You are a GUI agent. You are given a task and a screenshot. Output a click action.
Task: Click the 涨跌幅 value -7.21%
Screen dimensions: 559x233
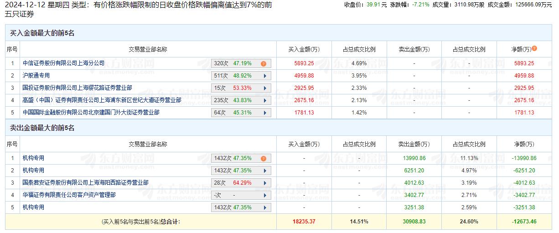pyautogui.click(x=420, y=5)
